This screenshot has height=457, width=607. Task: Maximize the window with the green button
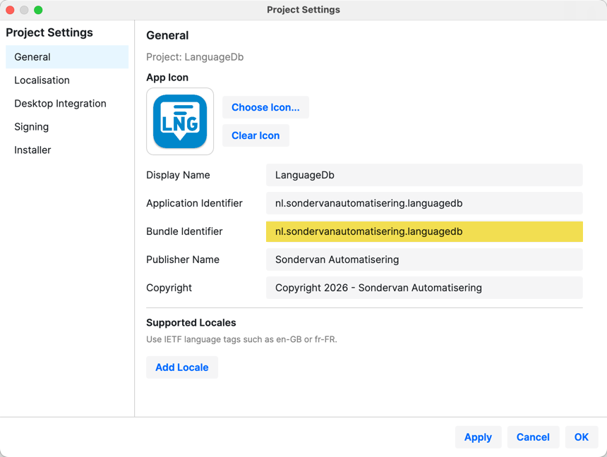pyautogui.click(x=38, y=10)
